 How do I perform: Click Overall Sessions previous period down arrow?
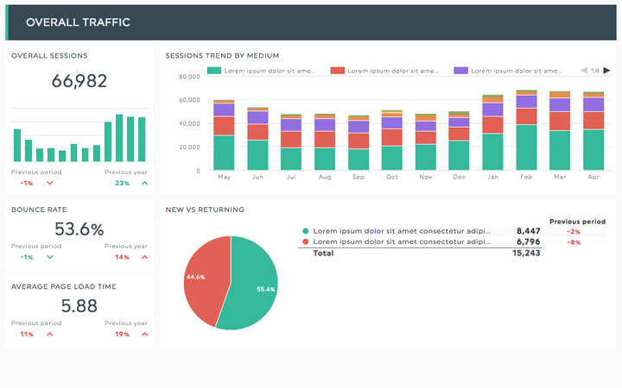(x=49, y=183)
